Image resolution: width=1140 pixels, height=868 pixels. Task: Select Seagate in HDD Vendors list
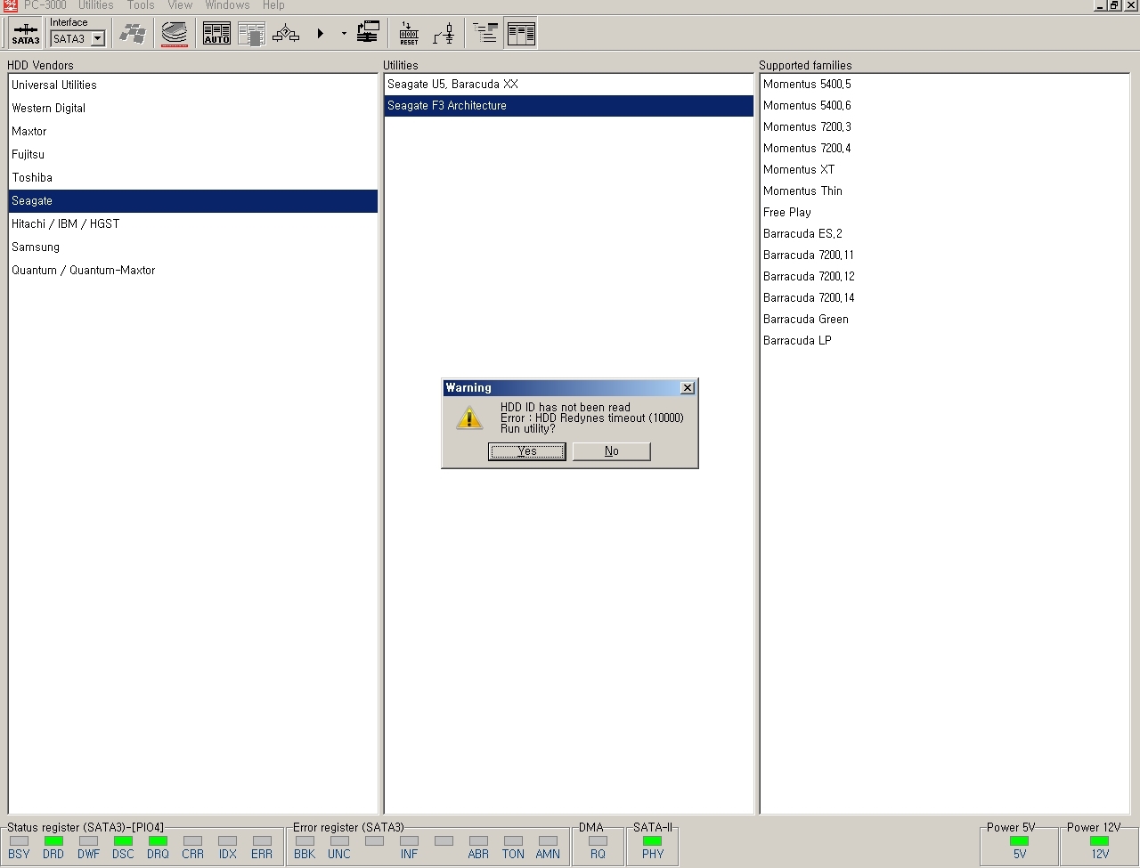coord(193,201)
